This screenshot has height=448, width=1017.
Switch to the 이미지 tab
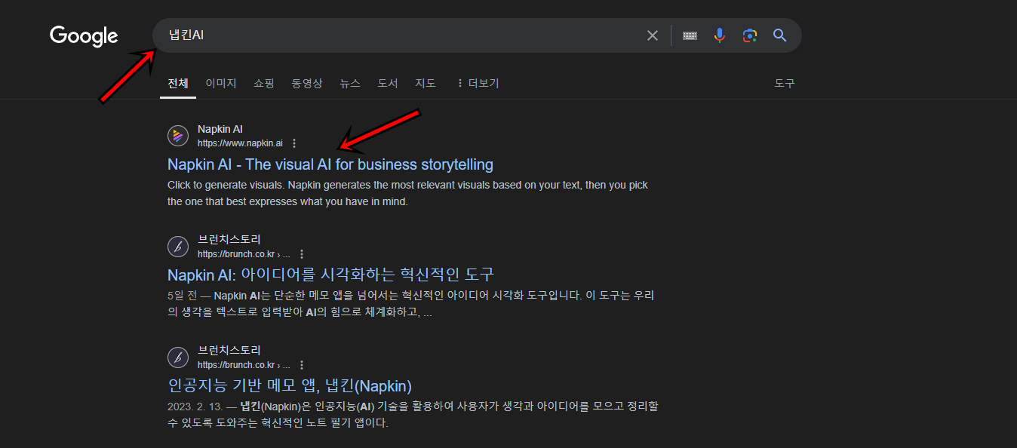[x=221, y=83]
